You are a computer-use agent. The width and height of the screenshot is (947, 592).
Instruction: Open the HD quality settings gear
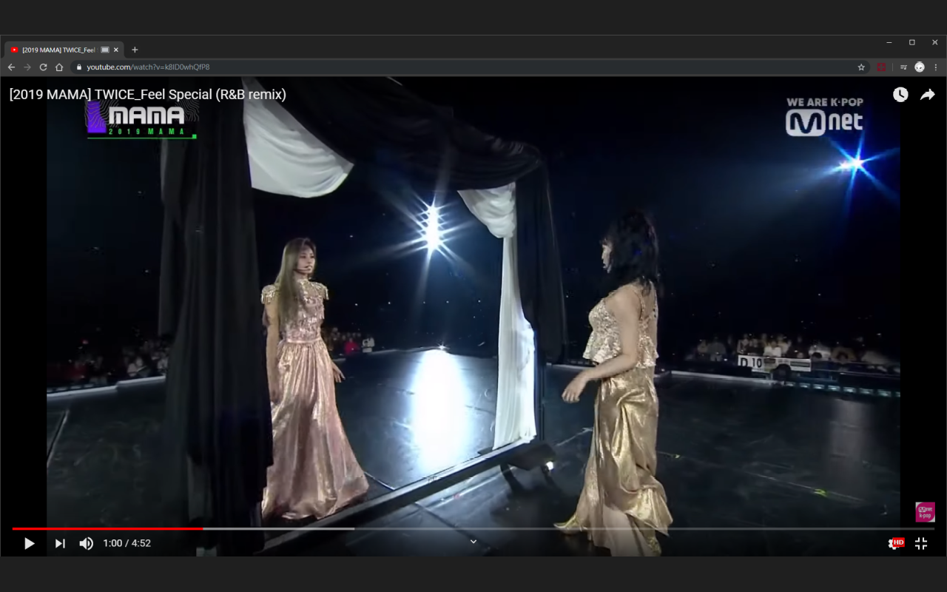click(x=894, y=544)
